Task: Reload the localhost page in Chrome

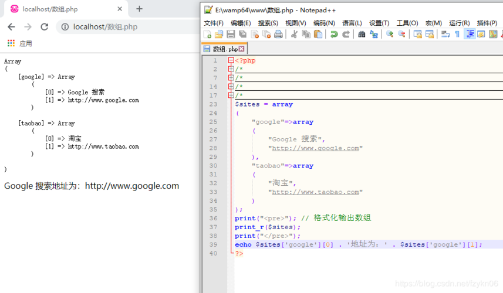Action: coord(44,27)
